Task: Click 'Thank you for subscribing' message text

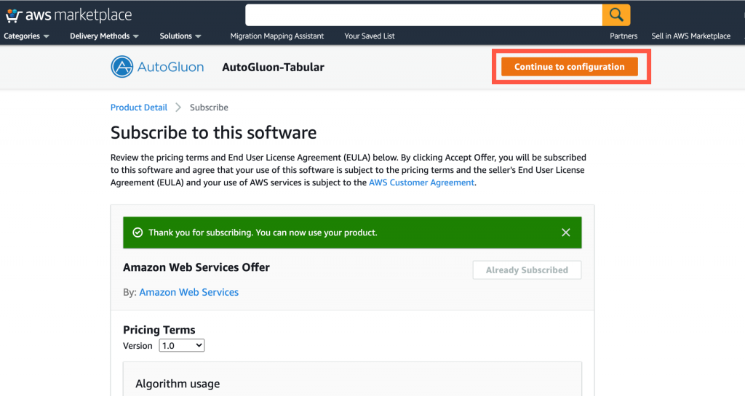Action: point(263,233)
